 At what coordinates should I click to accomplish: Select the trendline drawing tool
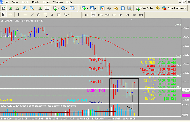tap(32, 15)
